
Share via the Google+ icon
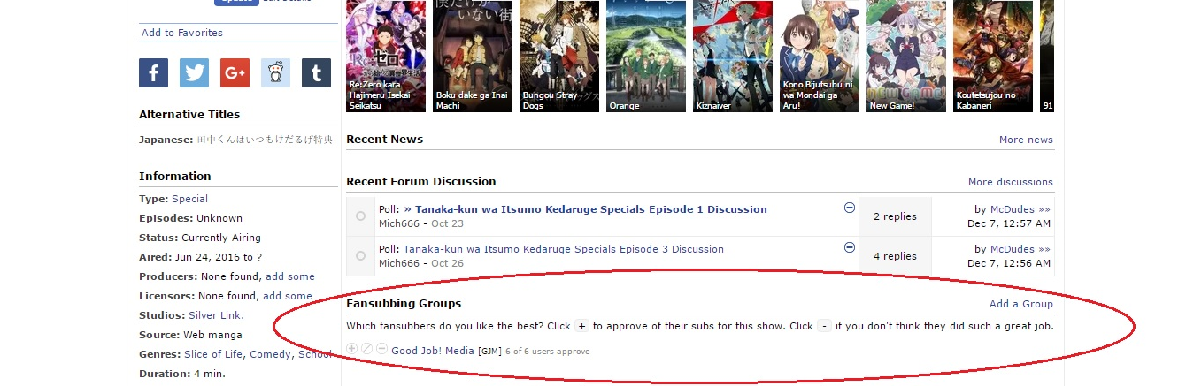pos(235,72)
